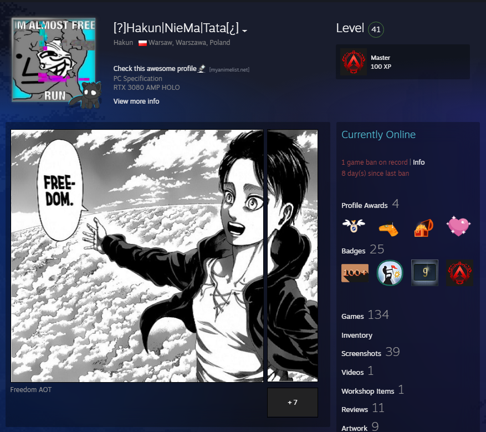Image resolution: width=486 pixels, height=432 pixels.
Task: Open the Inventory page
Action: 357,336
